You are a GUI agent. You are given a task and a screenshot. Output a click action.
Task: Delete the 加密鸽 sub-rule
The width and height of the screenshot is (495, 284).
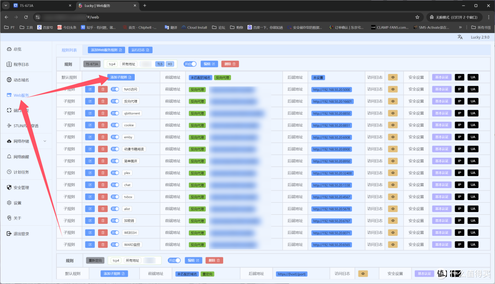[103, 221]
